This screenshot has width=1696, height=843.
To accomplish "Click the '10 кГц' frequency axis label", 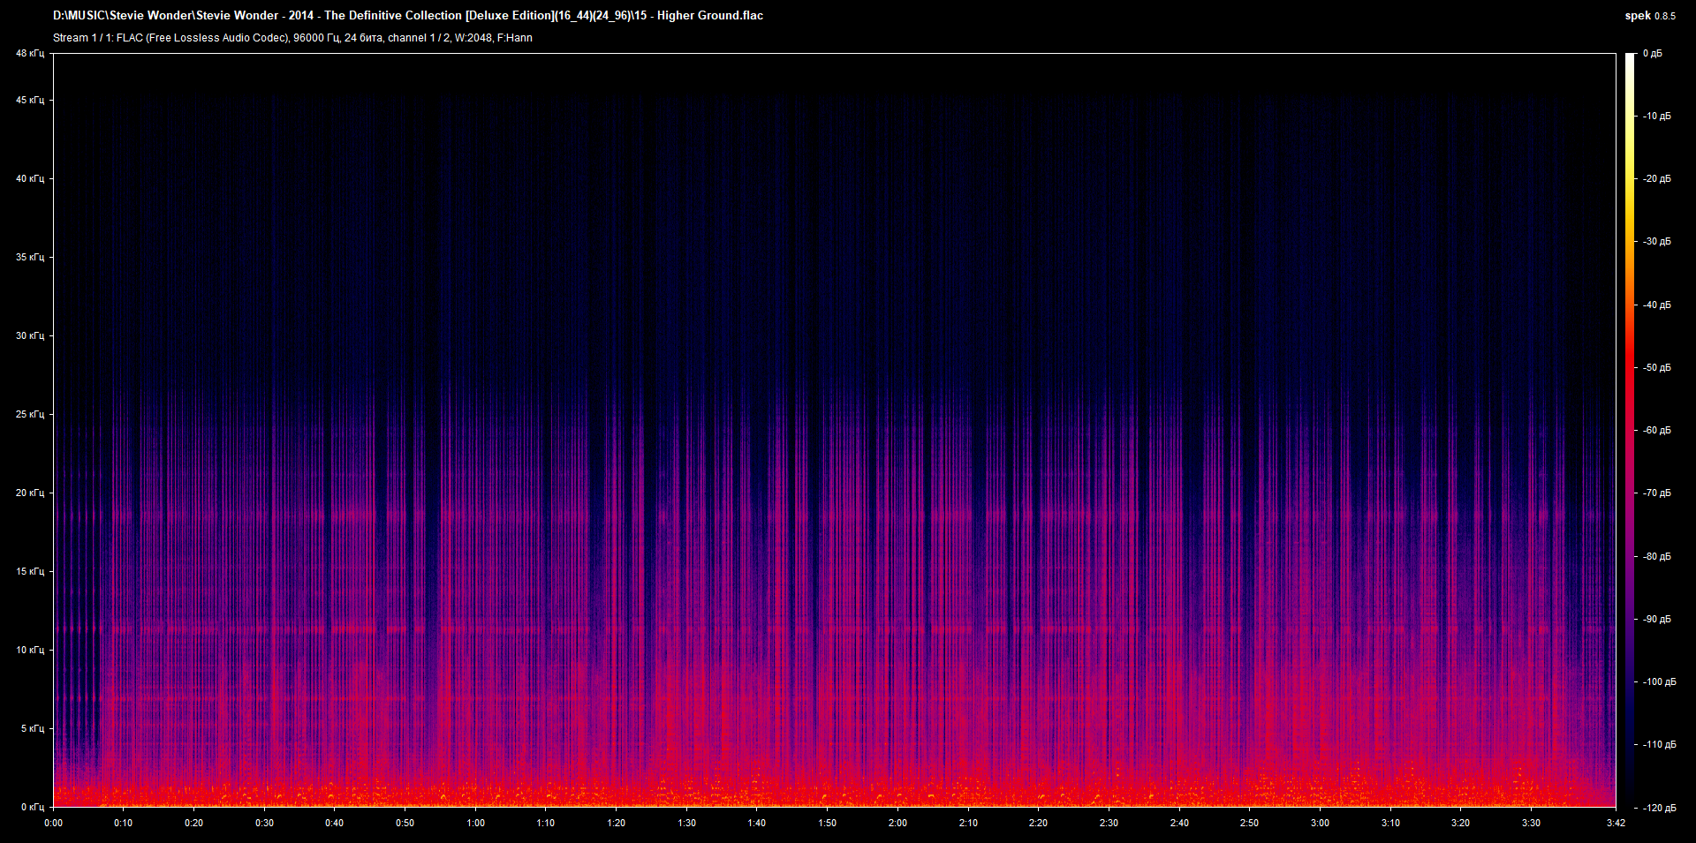I will pos(30,651).
